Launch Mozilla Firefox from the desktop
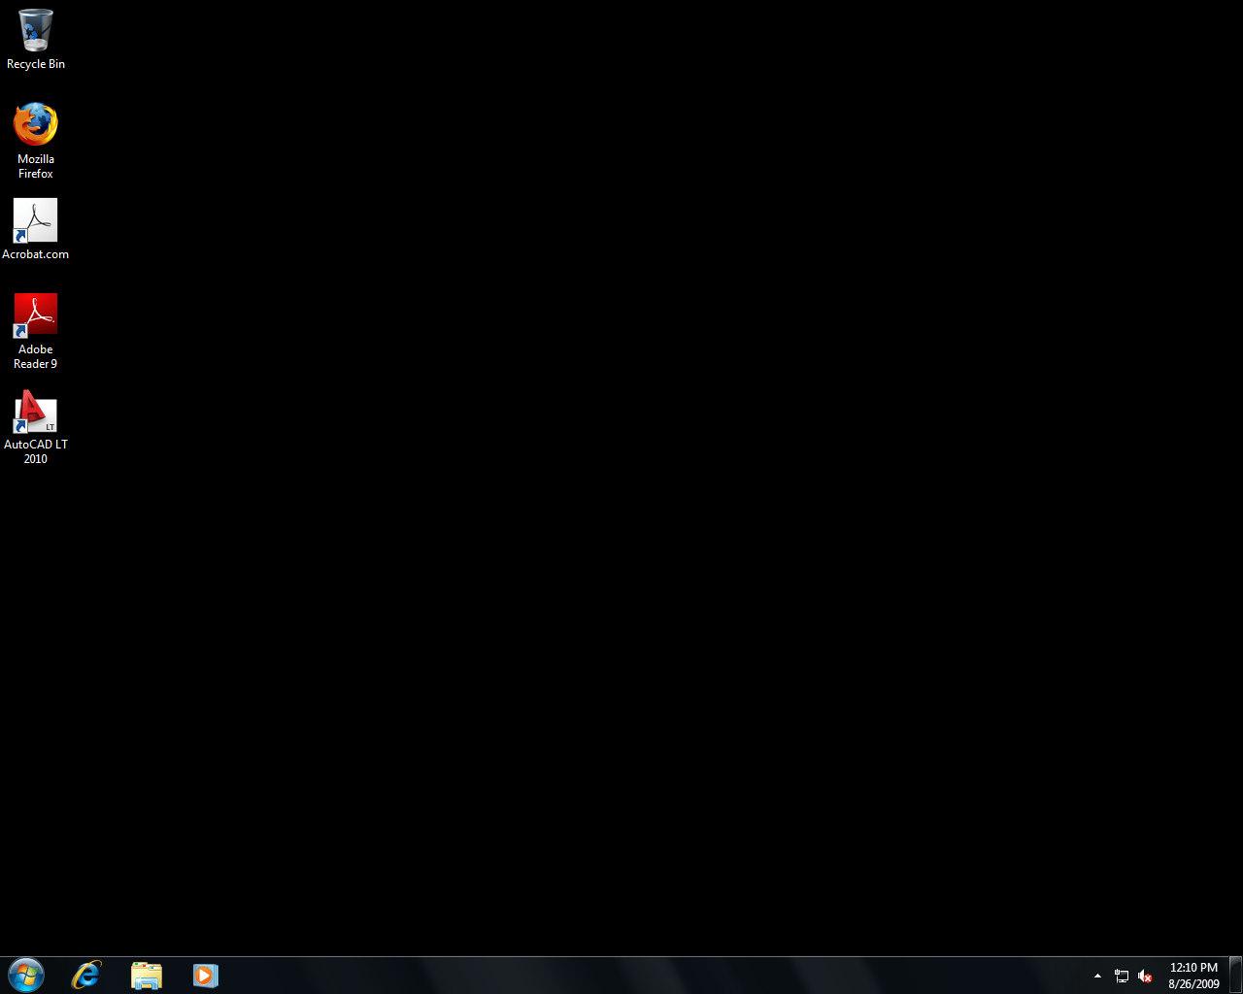 pos(35,123)
